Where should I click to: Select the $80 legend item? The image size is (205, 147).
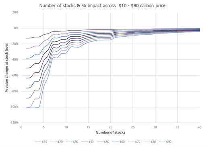(150, 142)
